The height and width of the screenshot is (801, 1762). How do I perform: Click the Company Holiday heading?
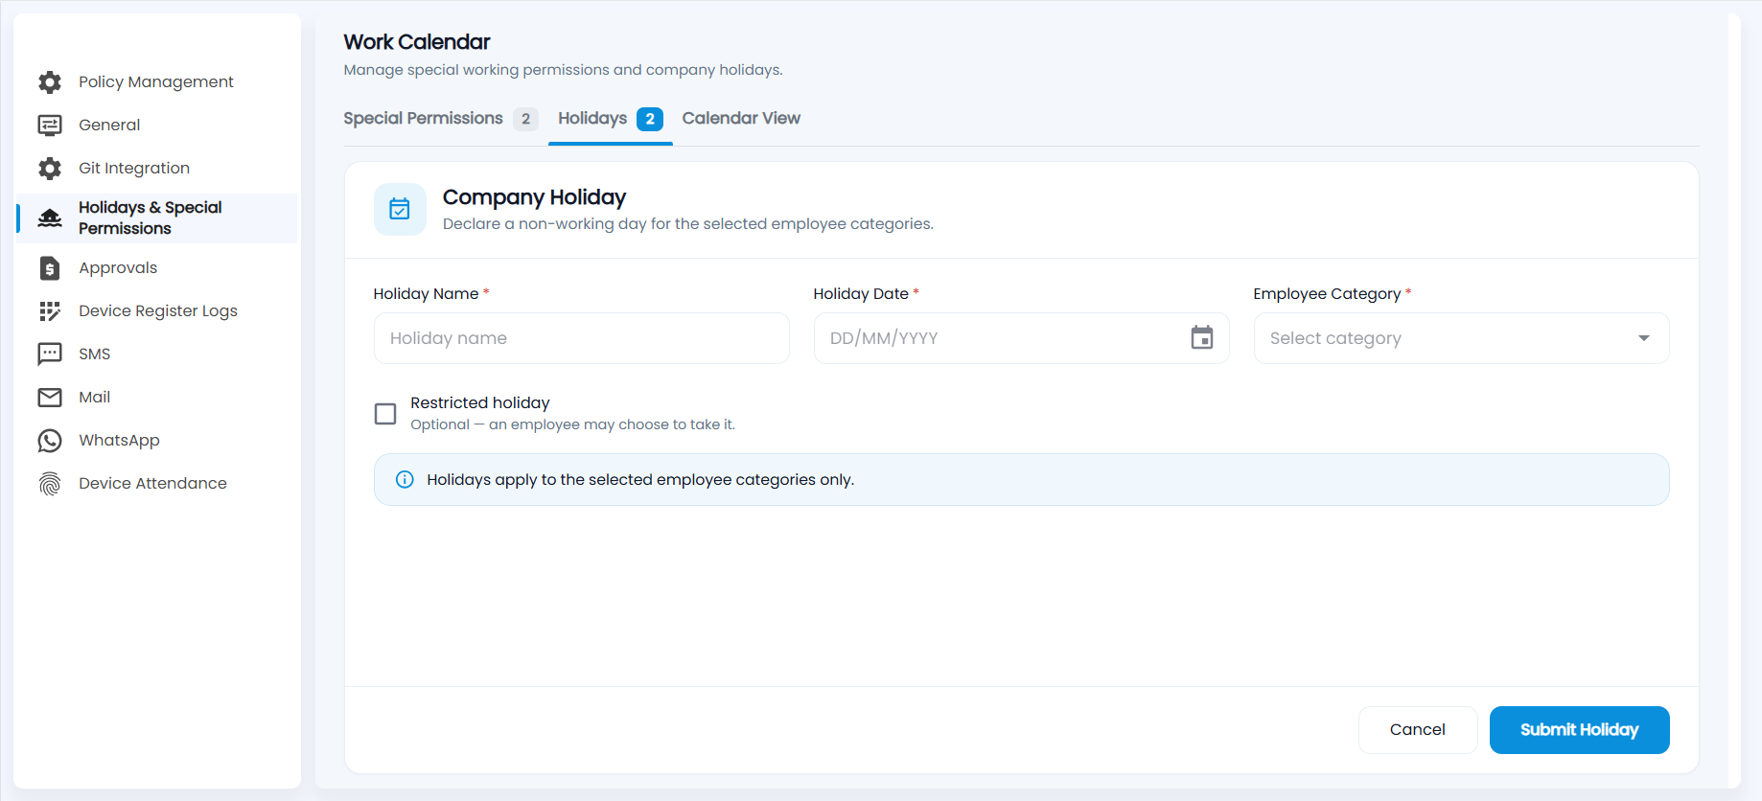[x=534, y=197]
